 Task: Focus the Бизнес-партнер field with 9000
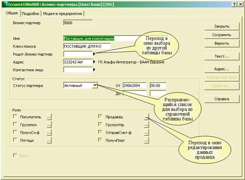click(78, 23)
